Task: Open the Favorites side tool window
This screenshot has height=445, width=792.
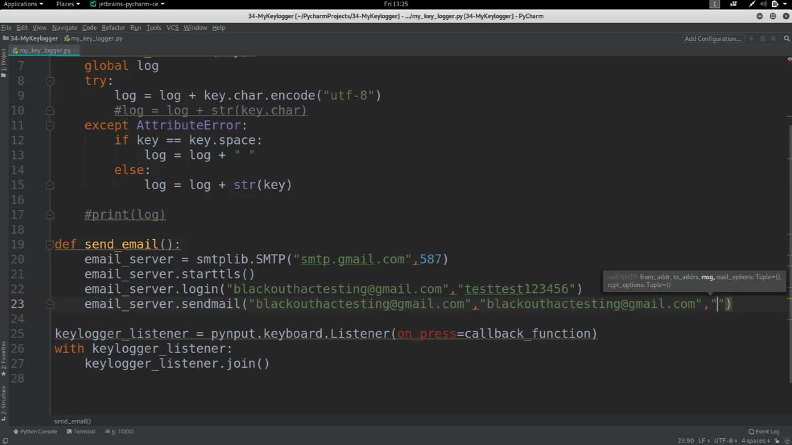Action: click(3, 359)
